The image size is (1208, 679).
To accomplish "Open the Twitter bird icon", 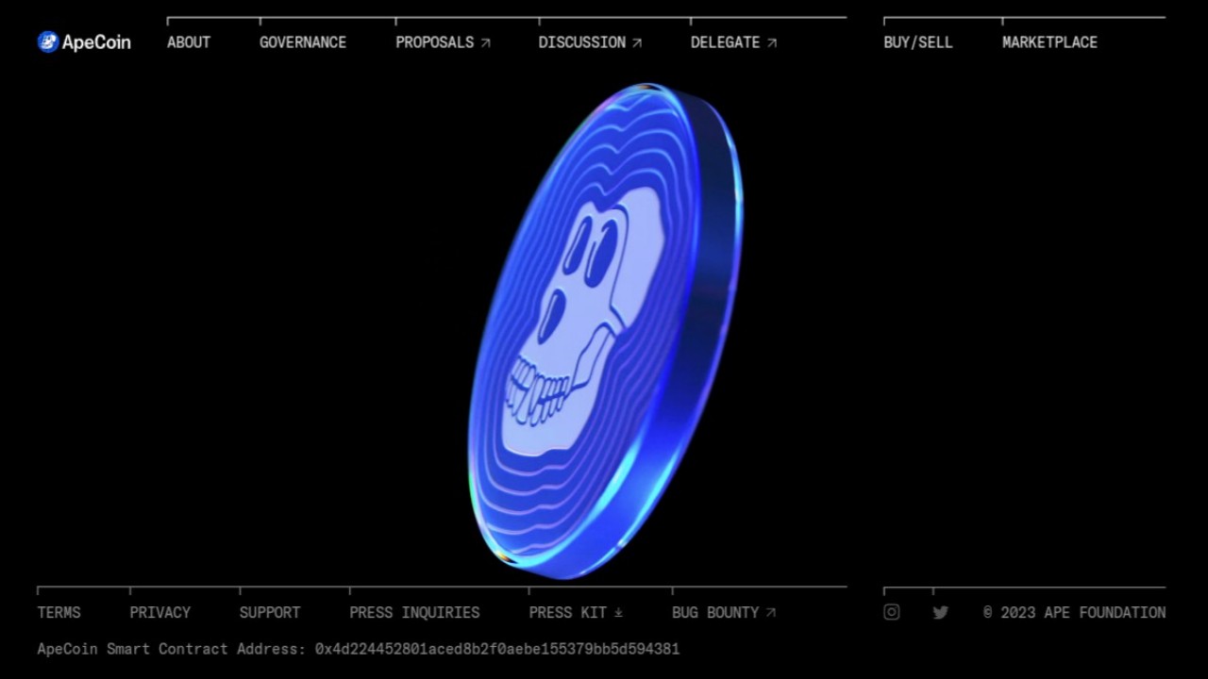I will coord(940,612).
